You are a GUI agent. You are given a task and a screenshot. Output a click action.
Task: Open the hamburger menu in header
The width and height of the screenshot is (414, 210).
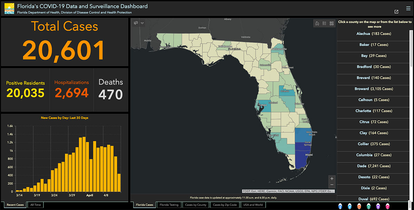pos(408,8)
